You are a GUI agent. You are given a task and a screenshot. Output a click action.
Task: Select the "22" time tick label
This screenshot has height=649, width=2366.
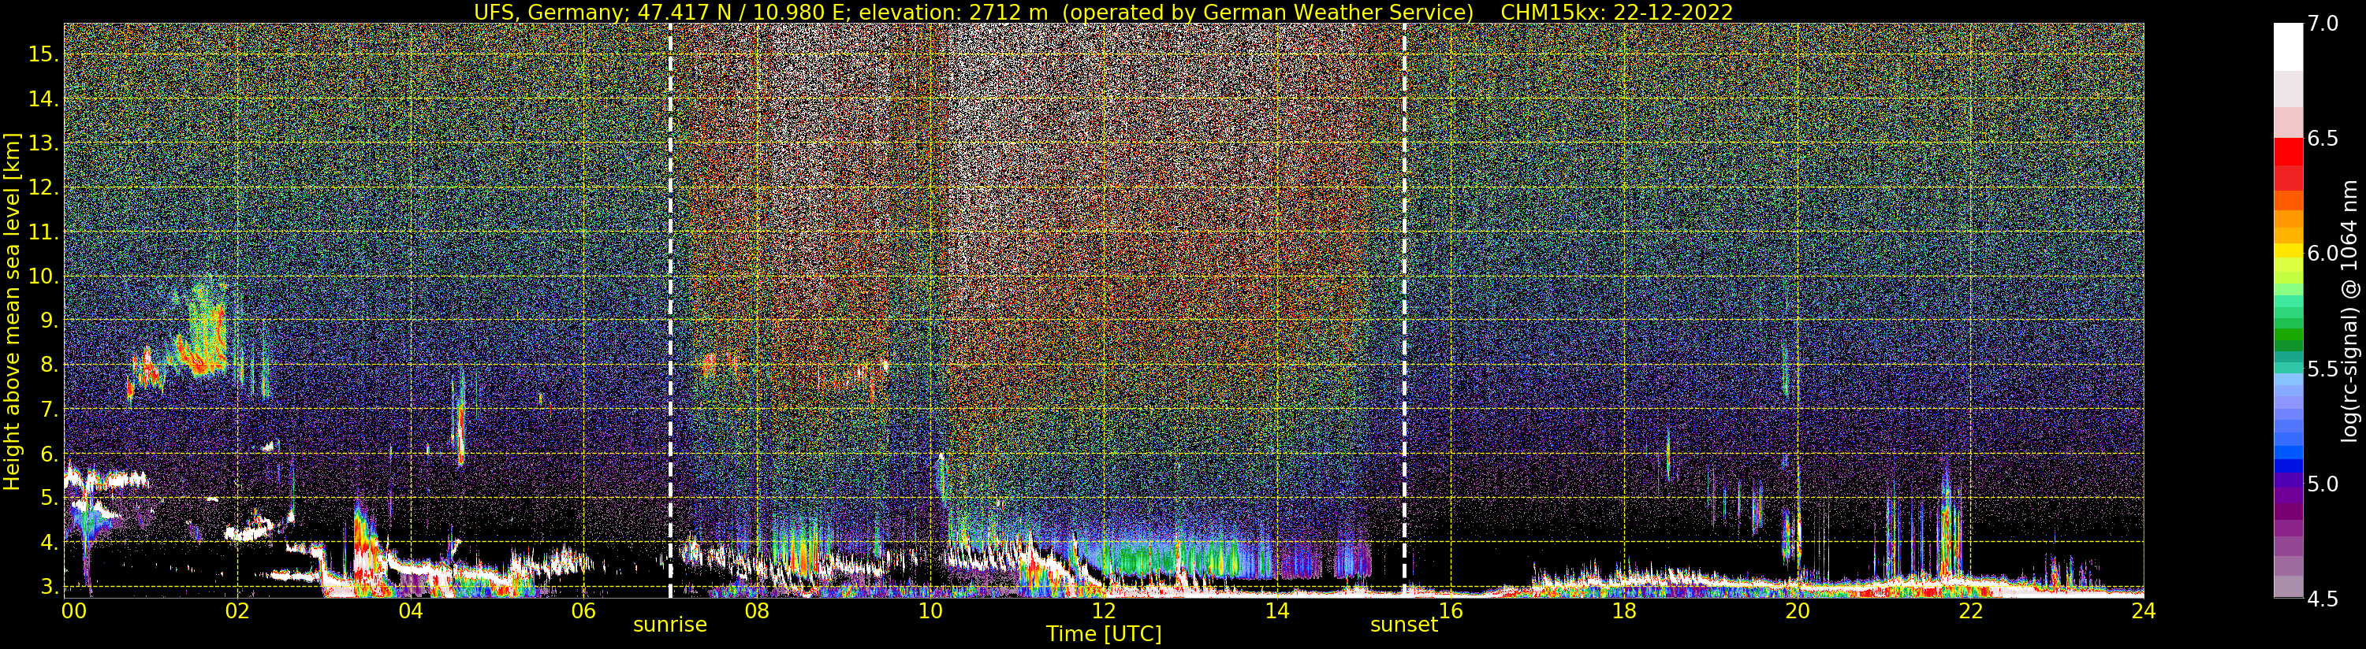[x=1970, y=610]
